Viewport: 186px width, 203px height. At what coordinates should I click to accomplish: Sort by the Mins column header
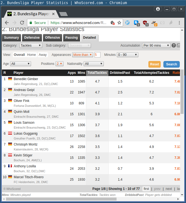(81, 73)
